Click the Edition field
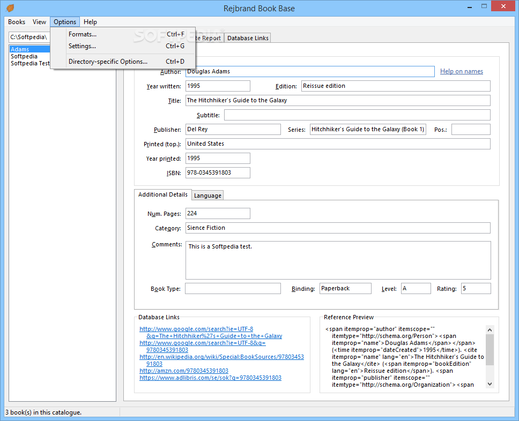 click(396, 86)
